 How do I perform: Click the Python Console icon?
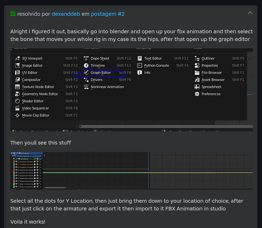click(x=139, y=65)
